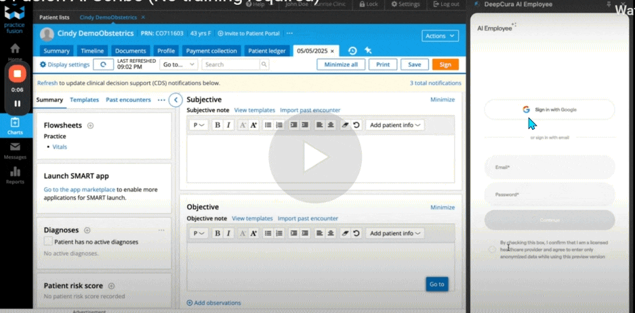Pause the recording in the recorder widget

point(17,104)
